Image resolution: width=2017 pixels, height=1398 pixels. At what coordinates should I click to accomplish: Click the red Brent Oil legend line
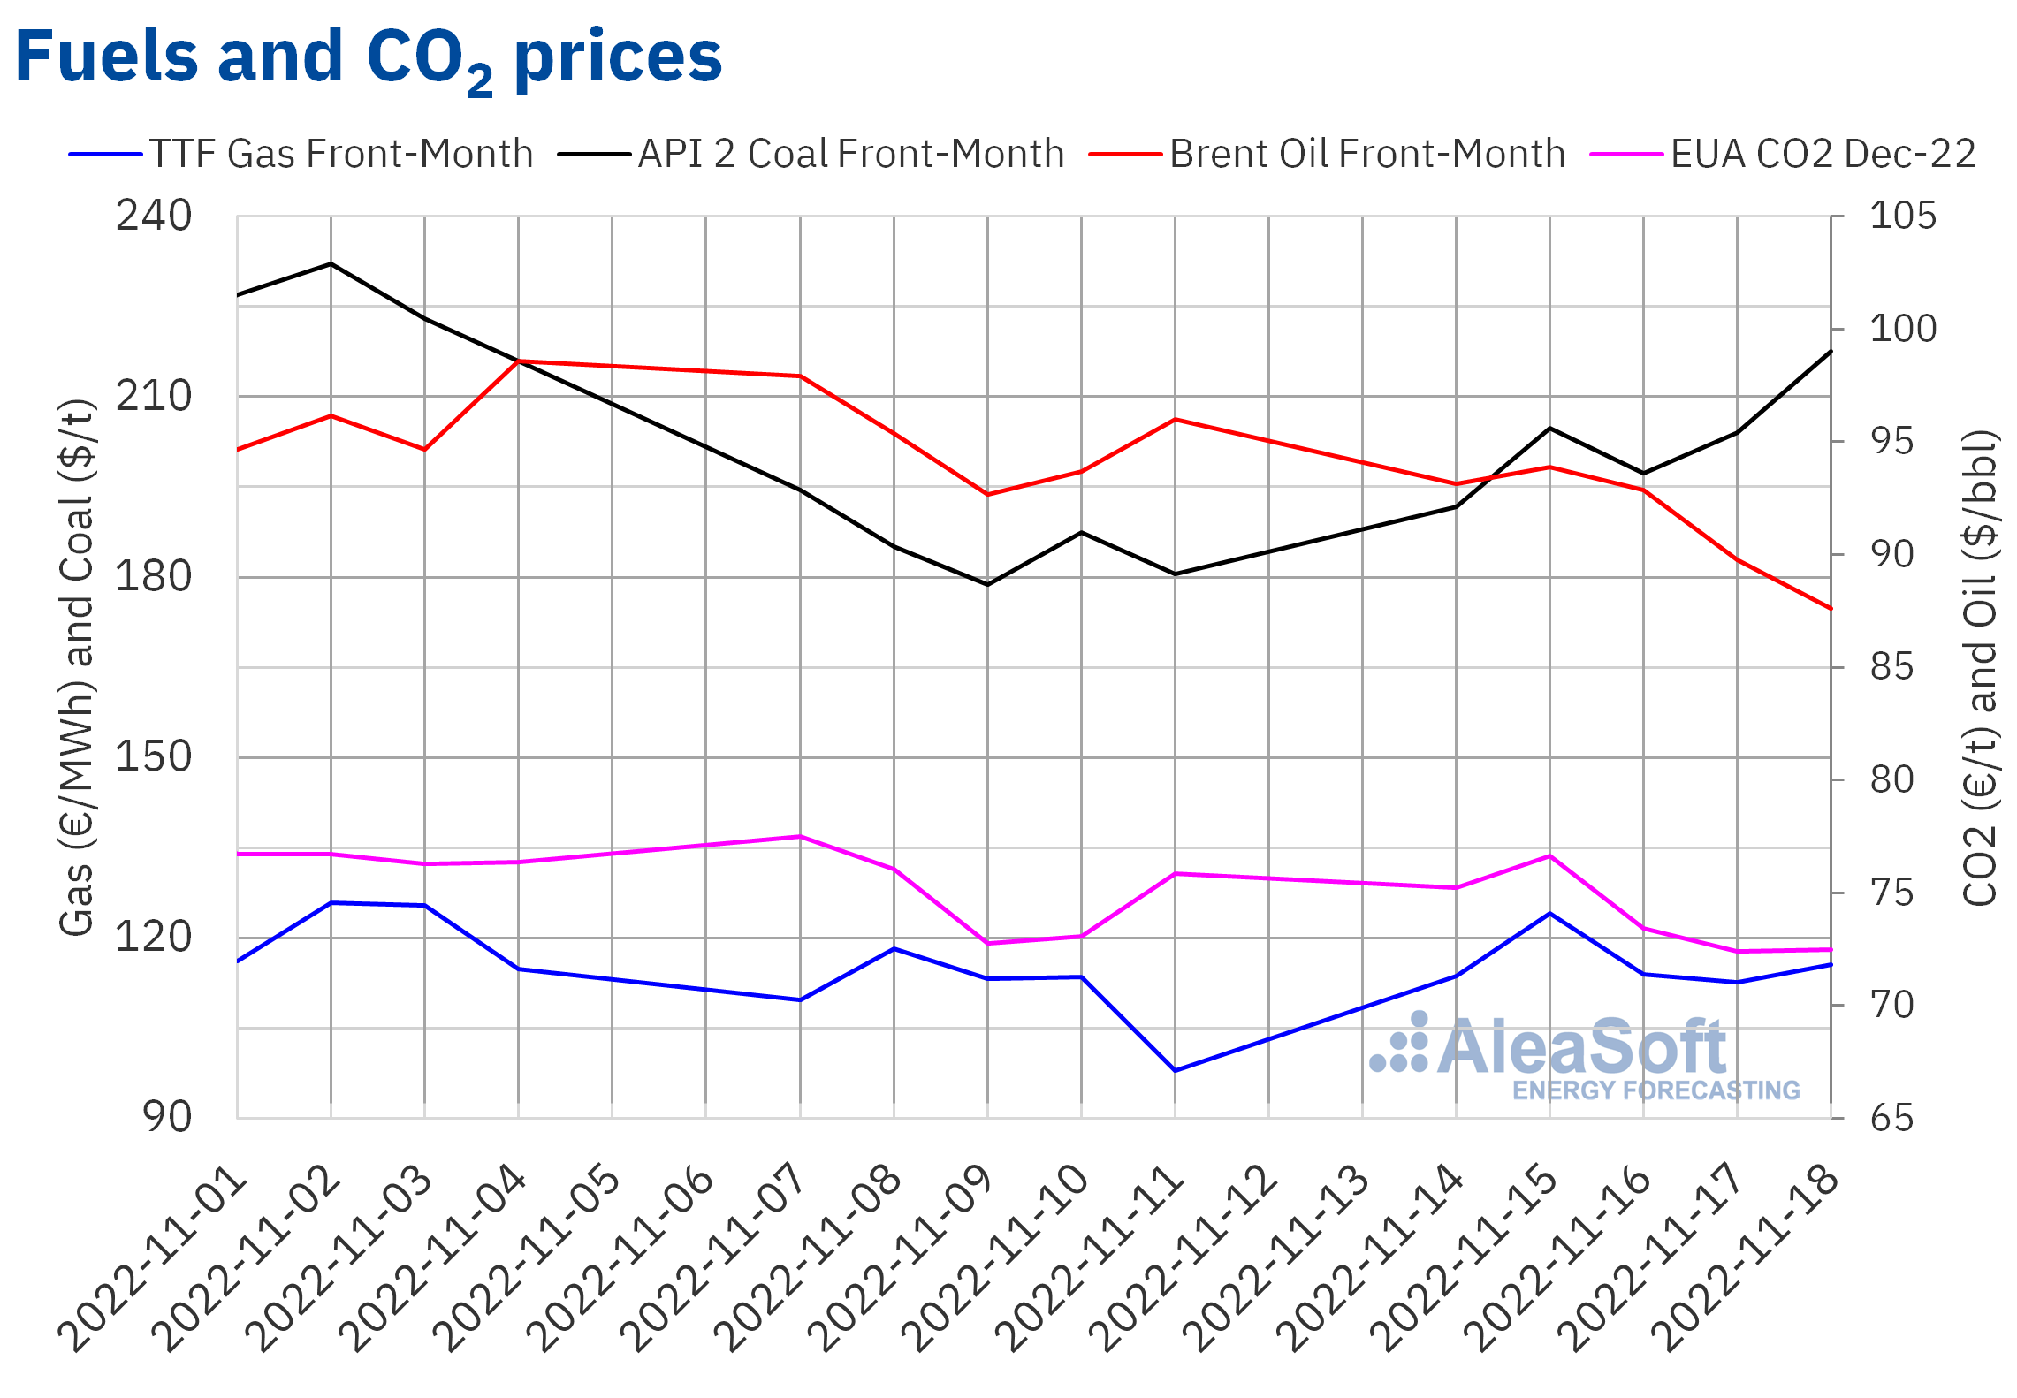[x=1124, y=155]
